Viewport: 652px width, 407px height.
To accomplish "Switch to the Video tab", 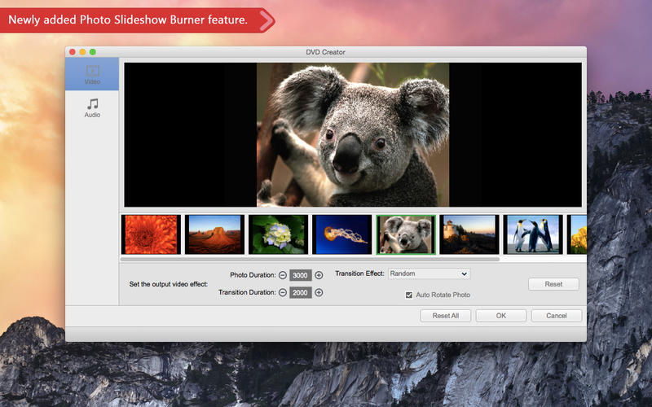I will pos(92,74).
